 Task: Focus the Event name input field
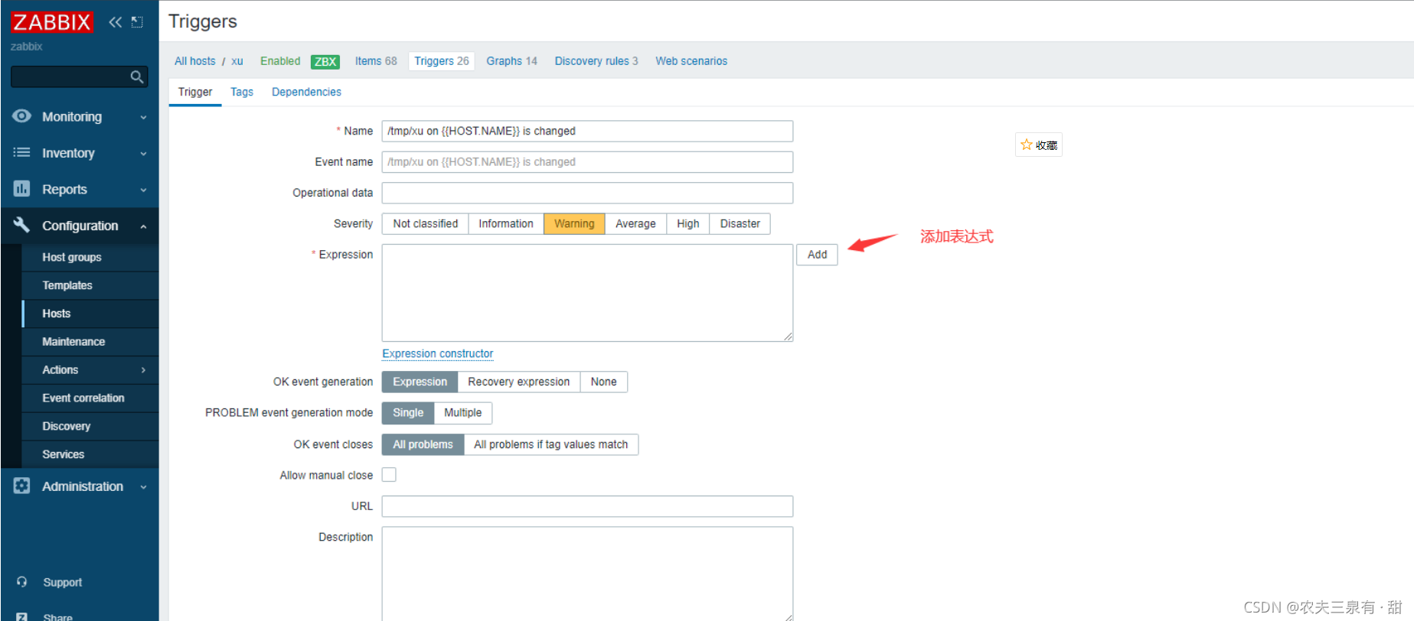pyautogui.click(x=587, y=162)
